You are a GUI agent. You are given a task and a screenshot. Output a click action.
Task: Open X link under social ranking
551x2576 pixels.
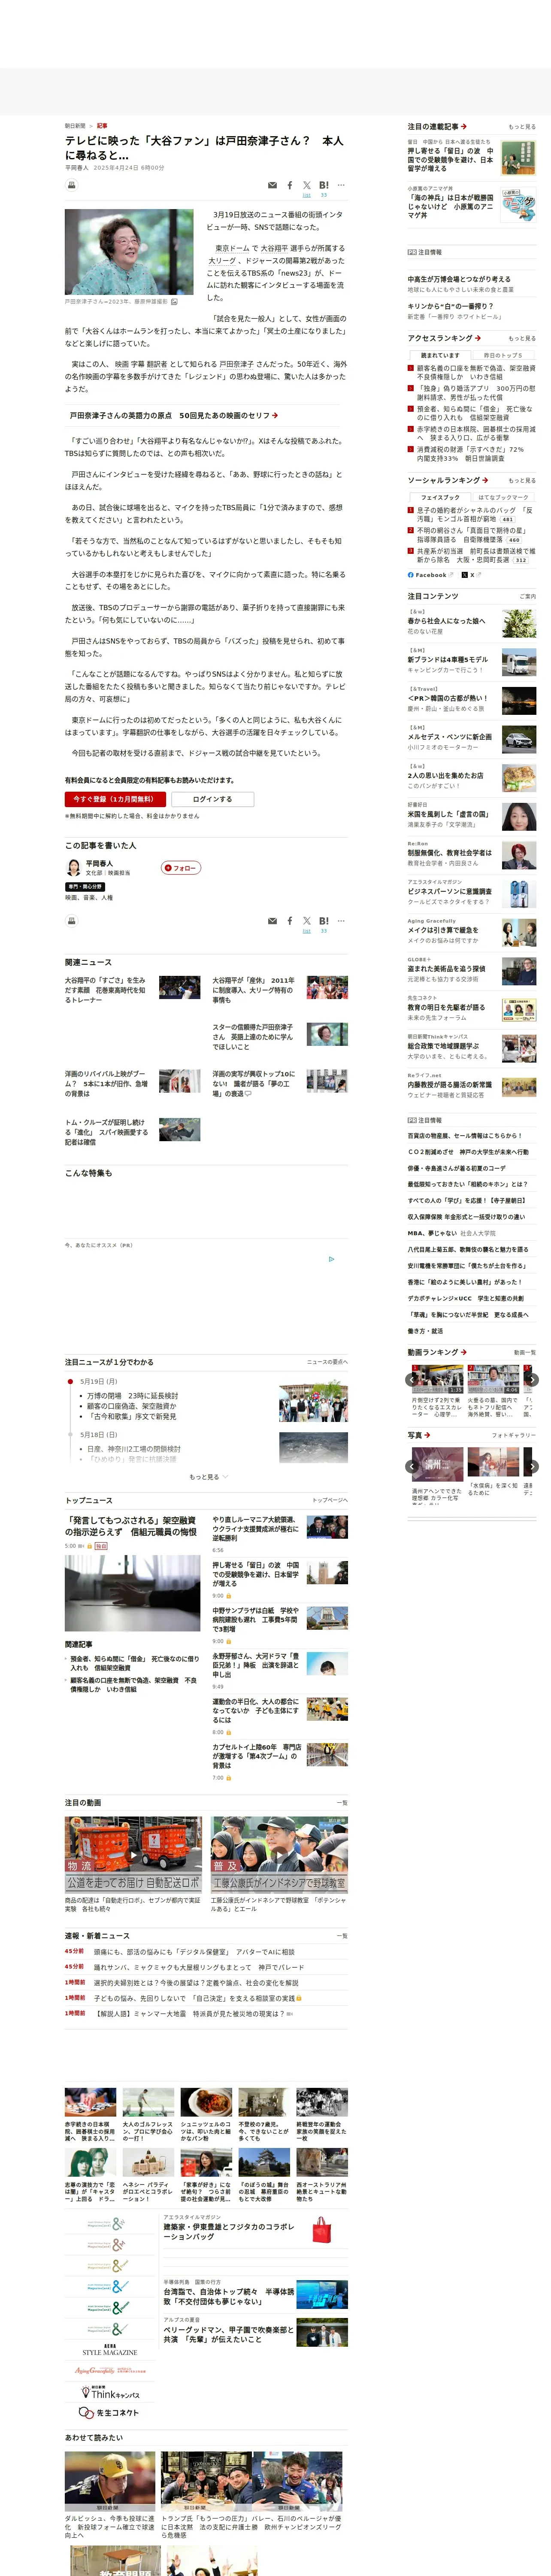point(471,575)
